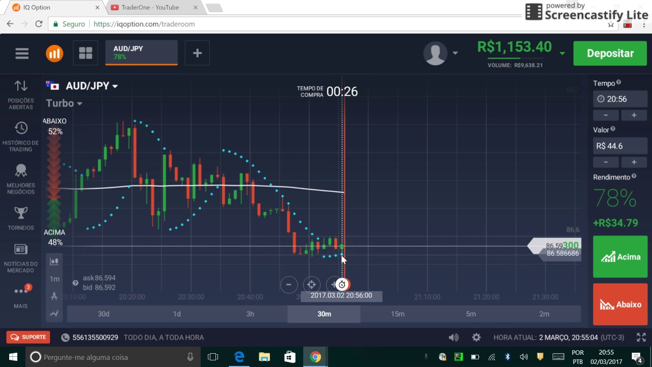Open Suporte chat button

tap(29, 337)
